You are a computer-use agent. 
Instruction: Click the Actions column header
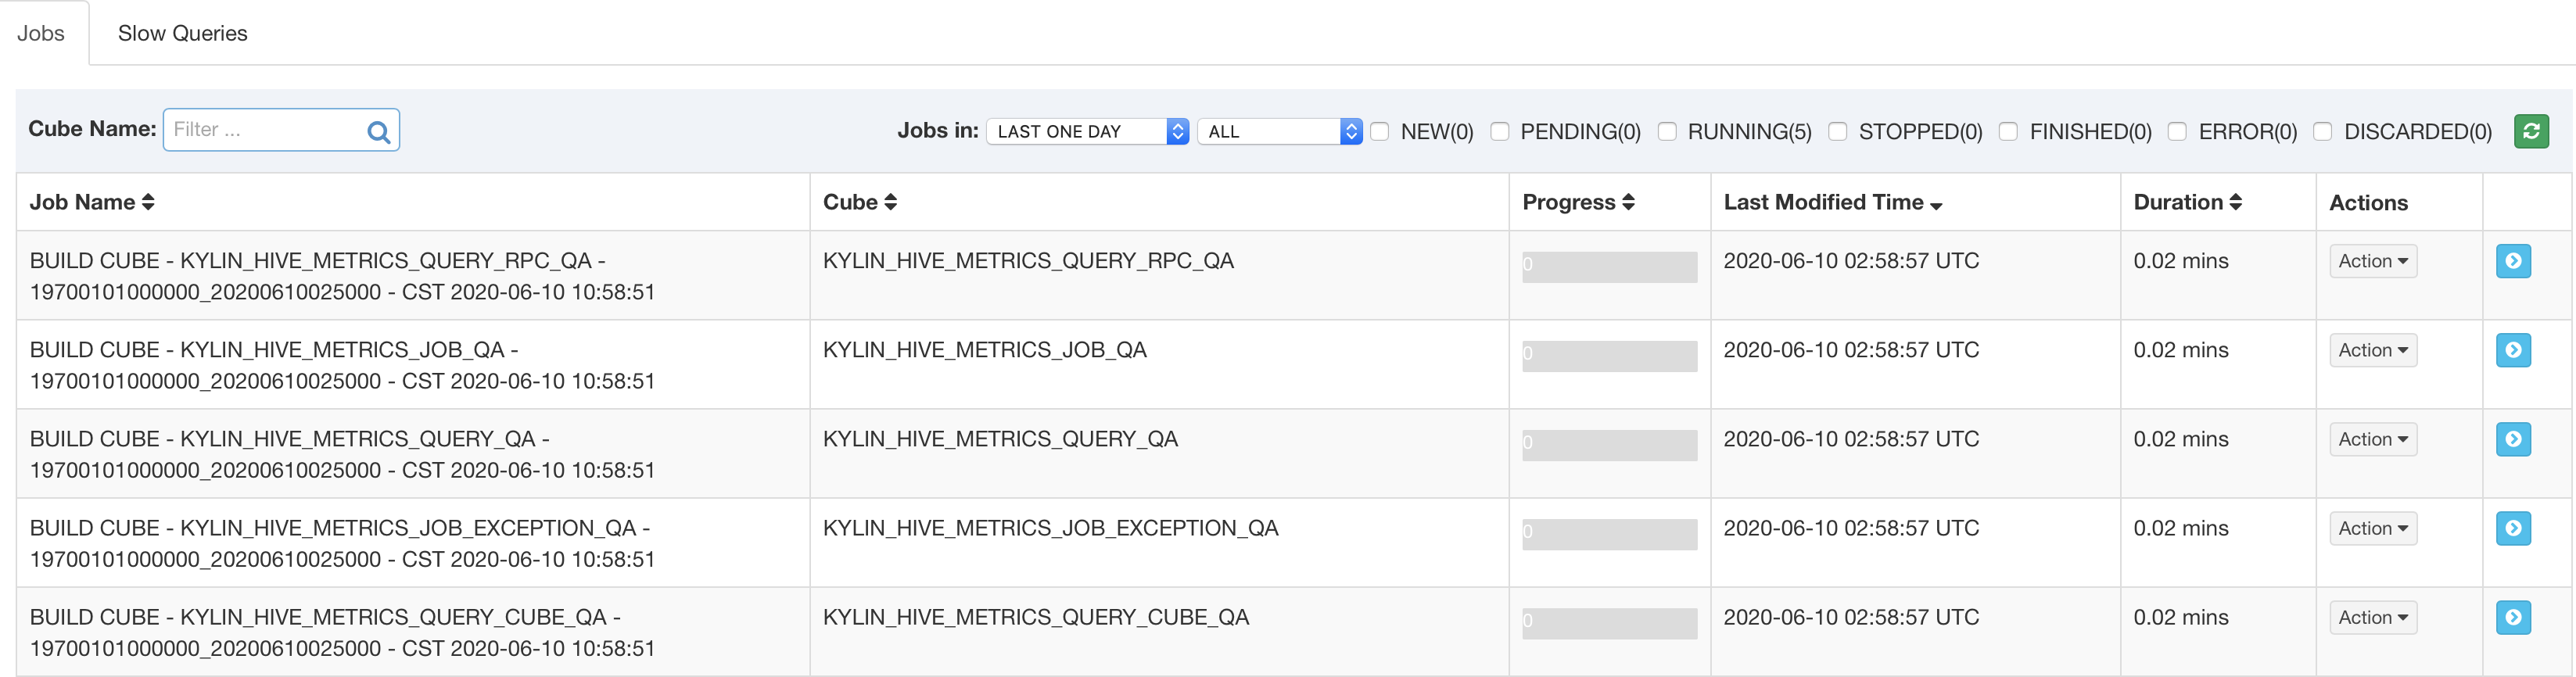(2368, 203)
